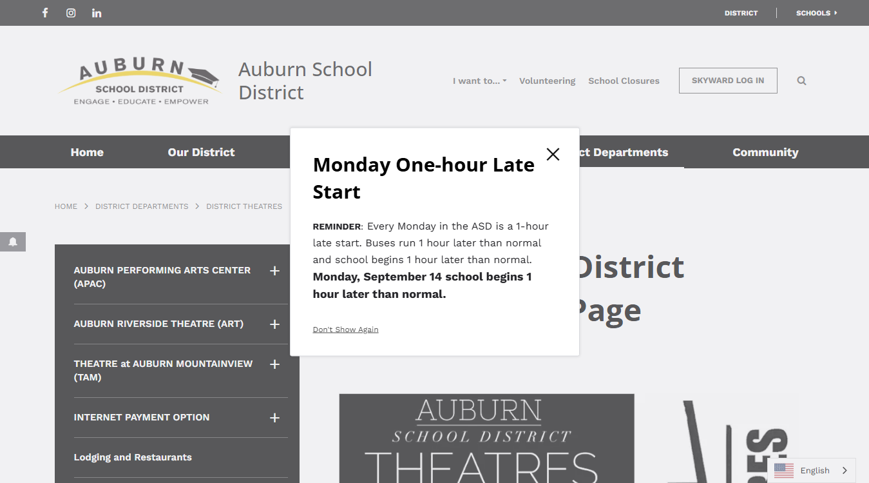Click the Auburn Theatres banner image
869x483 pixels.
tap(487, 439)
